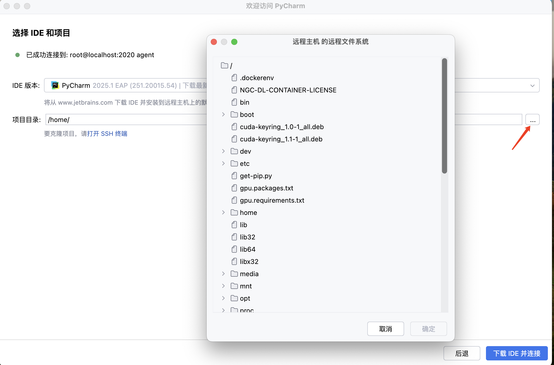Click the lib file icon
Image resolution: width=554 pixels, height=365 pixels.
coord(234,225)
